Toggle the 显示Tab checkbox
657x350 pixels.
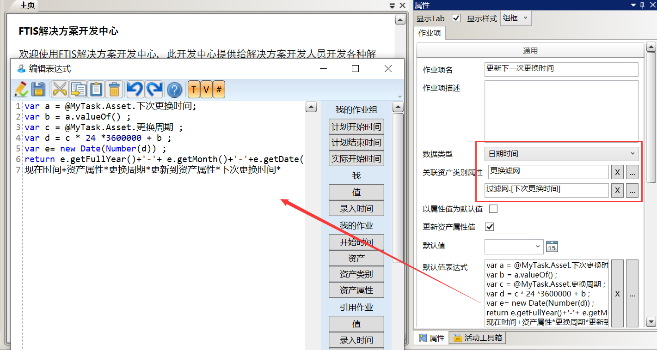[x=456, y=18]
